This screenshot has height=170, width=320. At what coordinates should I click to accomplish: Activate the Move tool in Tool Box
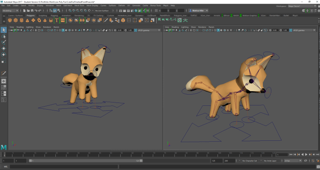click(3, 48)
